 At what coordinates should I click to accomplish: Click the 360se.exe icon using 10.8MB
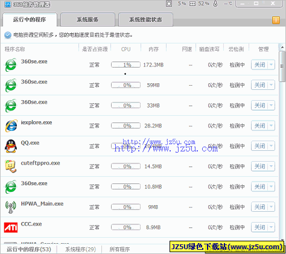click(11, 187)
